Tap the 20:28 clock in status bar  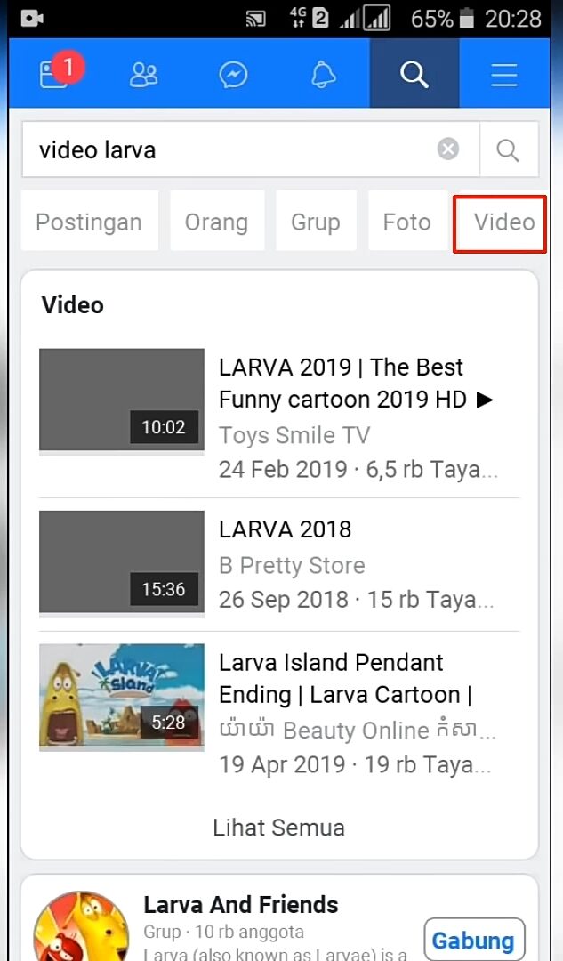click(513, 19)
